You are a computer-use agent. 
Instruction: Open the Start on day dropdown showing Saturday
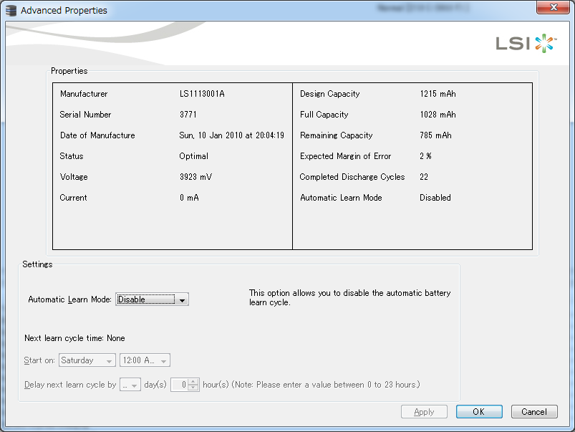coord(87,360)
